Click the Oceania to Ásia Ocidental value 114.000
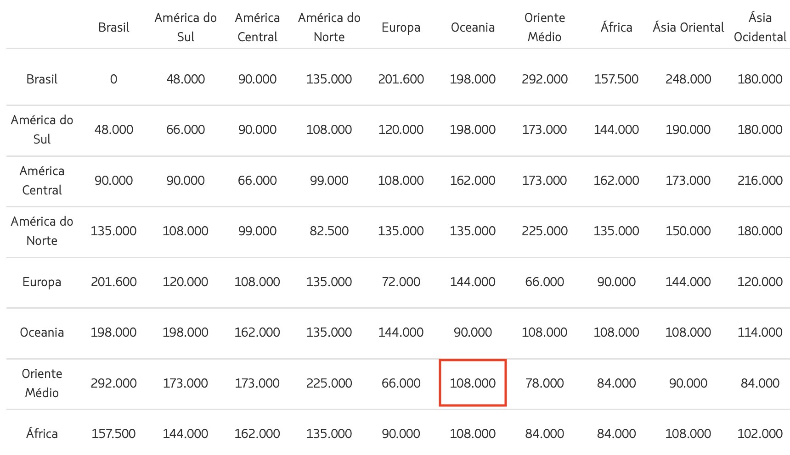 tap(760, 333)
